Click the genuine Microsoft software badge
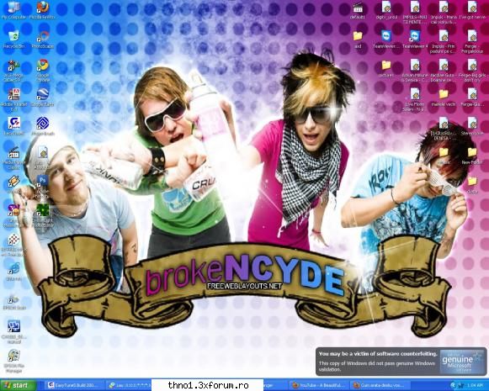This screenshot has height=391, width=489. pos(462,362)
